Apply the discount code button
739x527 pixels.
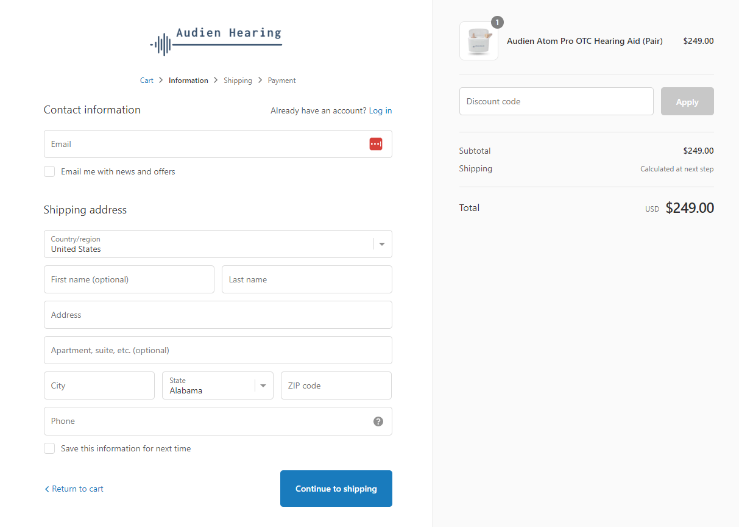coord(687,102)
